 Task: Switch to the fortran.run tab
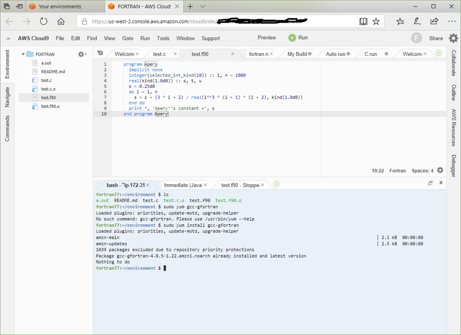pyautogui.click(x=258, y=54)
